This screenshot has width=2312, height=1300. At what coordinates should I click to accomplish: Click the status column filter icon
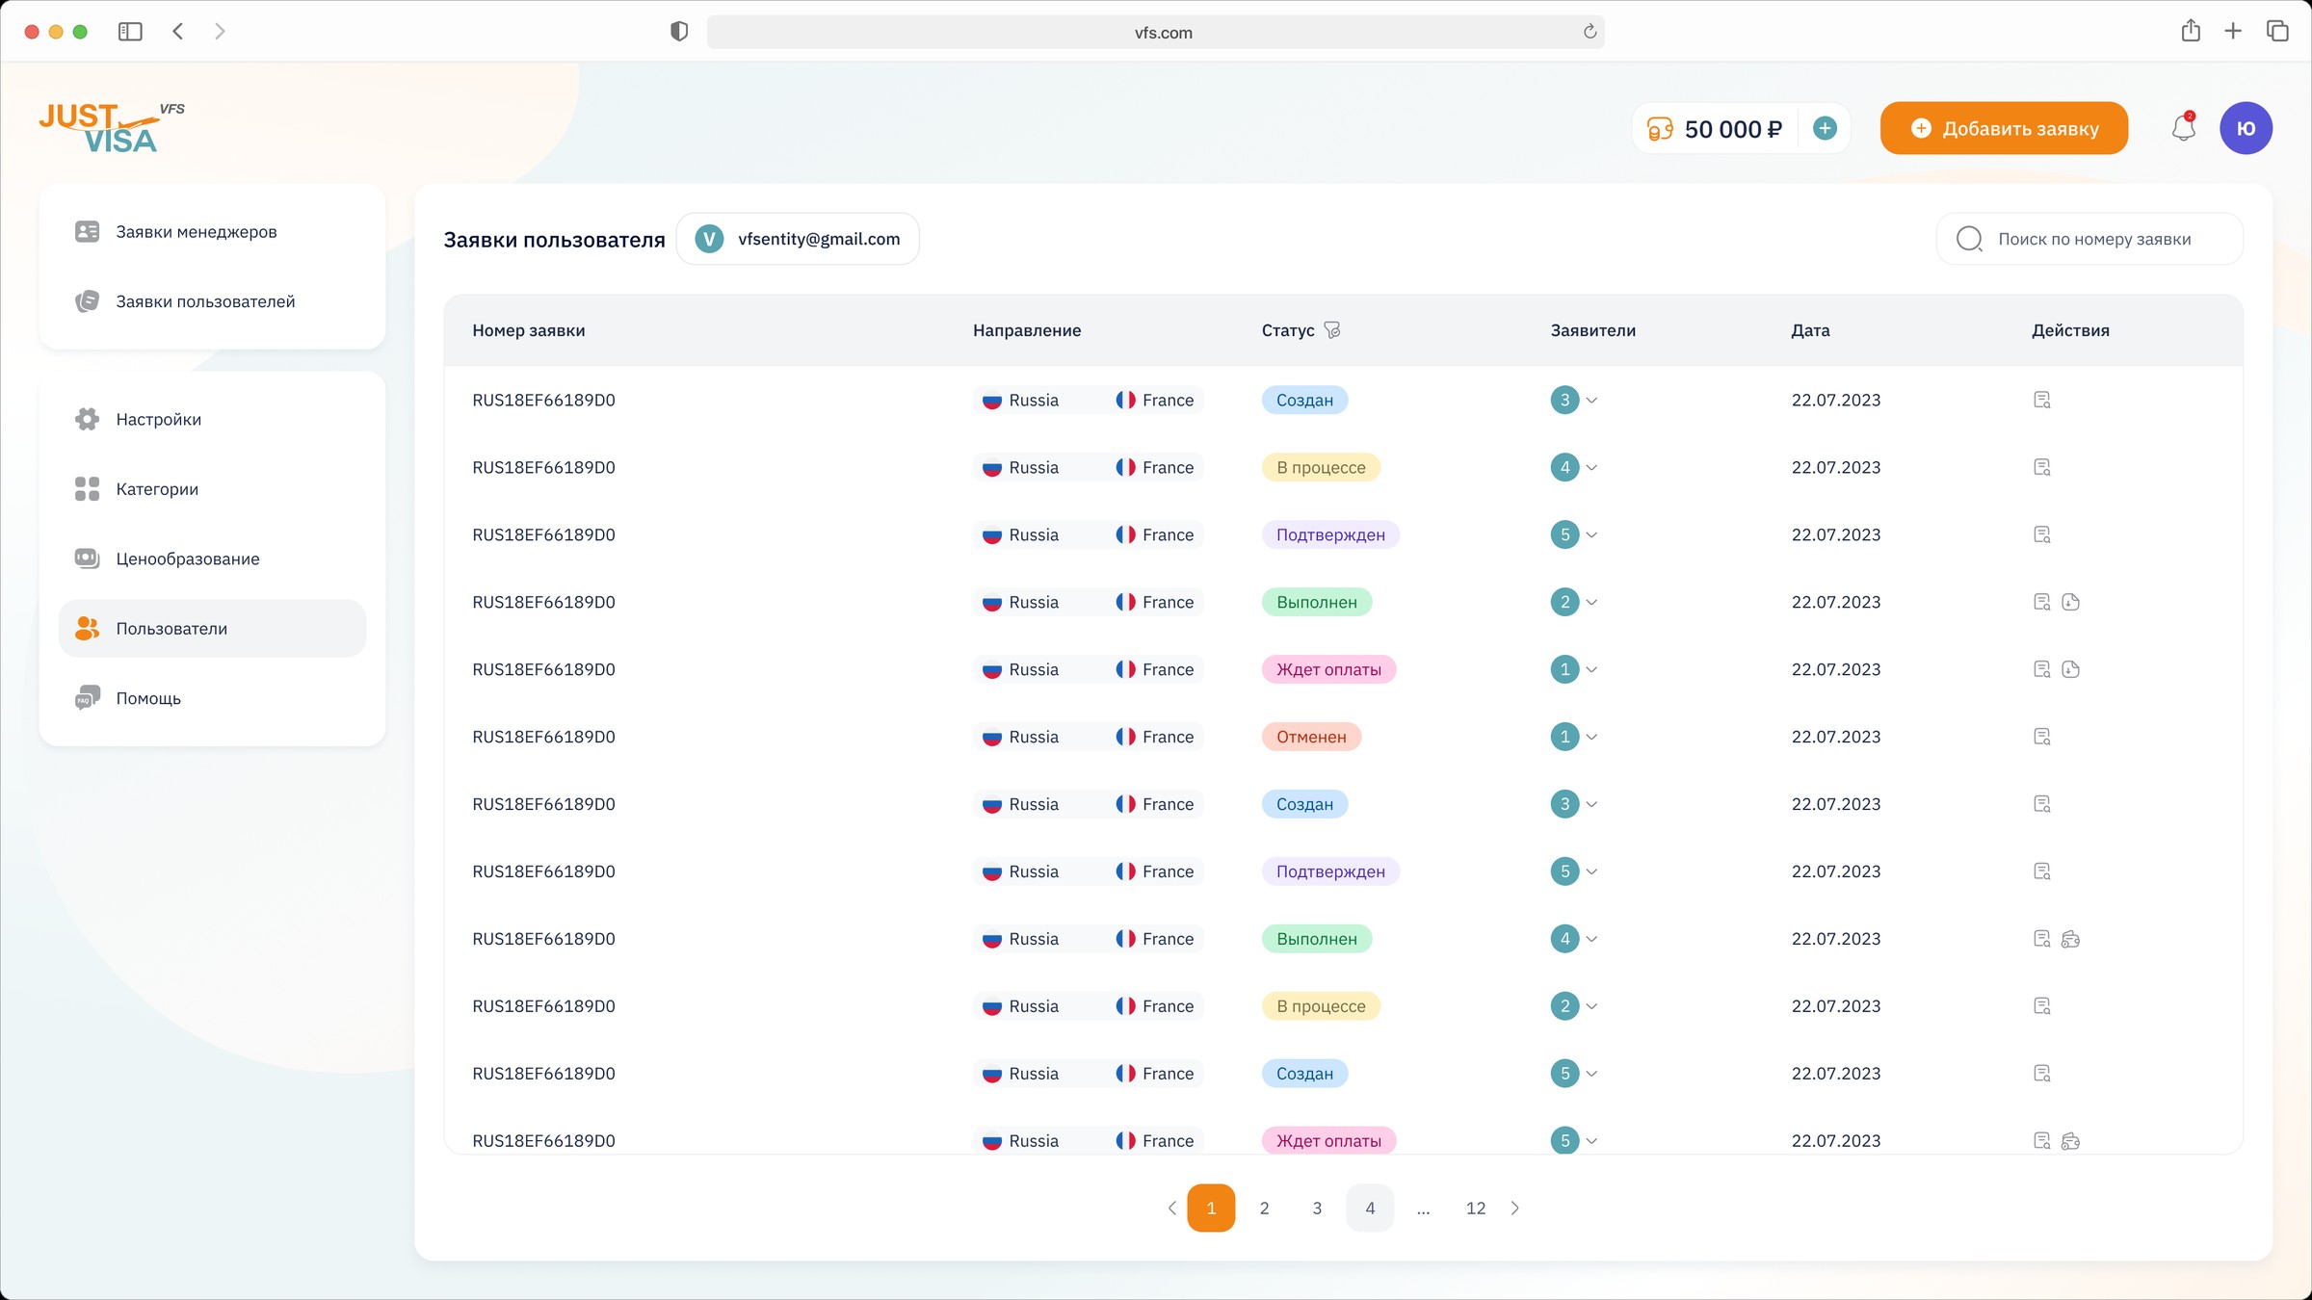pyautogui.click(x=1332, y=330)
